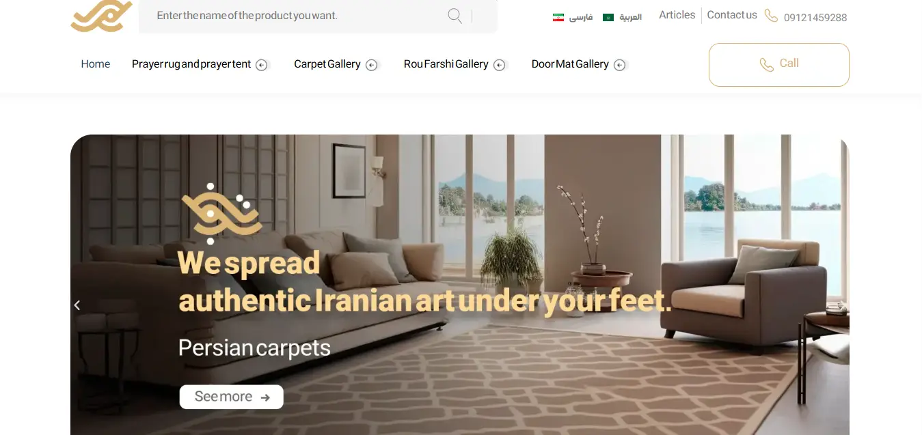Click the previous slide arrow on banner
Image resolution: width=922 pixels, height=435 pixels.
click(77, 305)
